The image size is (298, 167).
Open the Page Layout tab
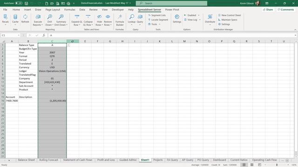(53, 9)
